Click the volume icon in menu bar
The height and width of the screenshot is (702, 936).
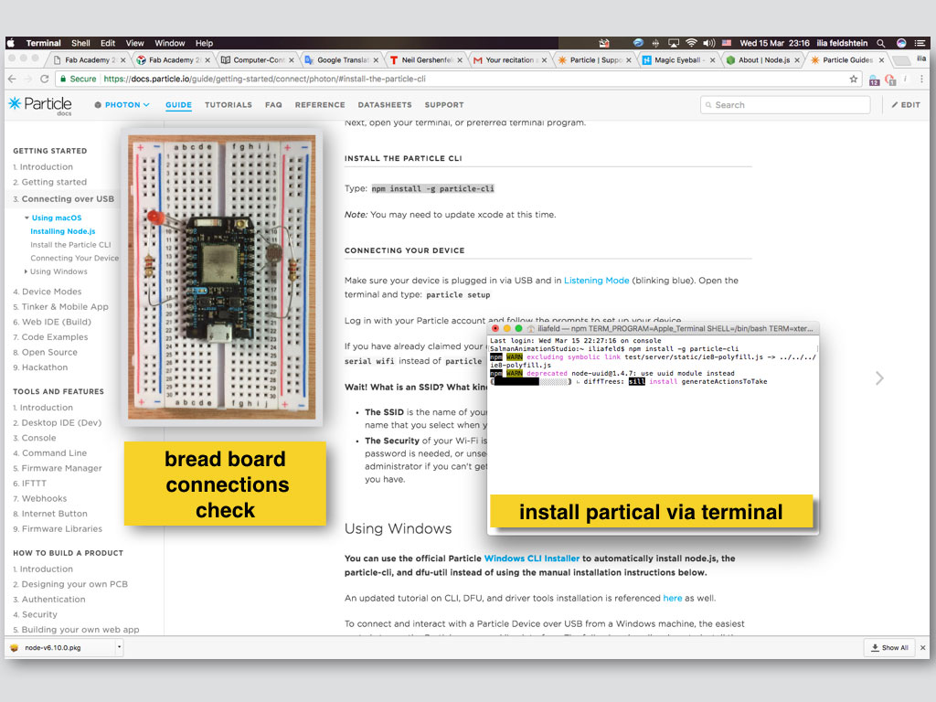coord(708,43)
